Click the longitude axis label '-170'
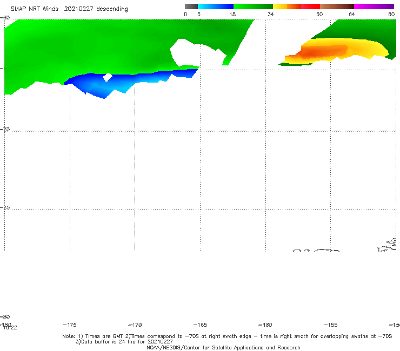 (x=135, y=325)
